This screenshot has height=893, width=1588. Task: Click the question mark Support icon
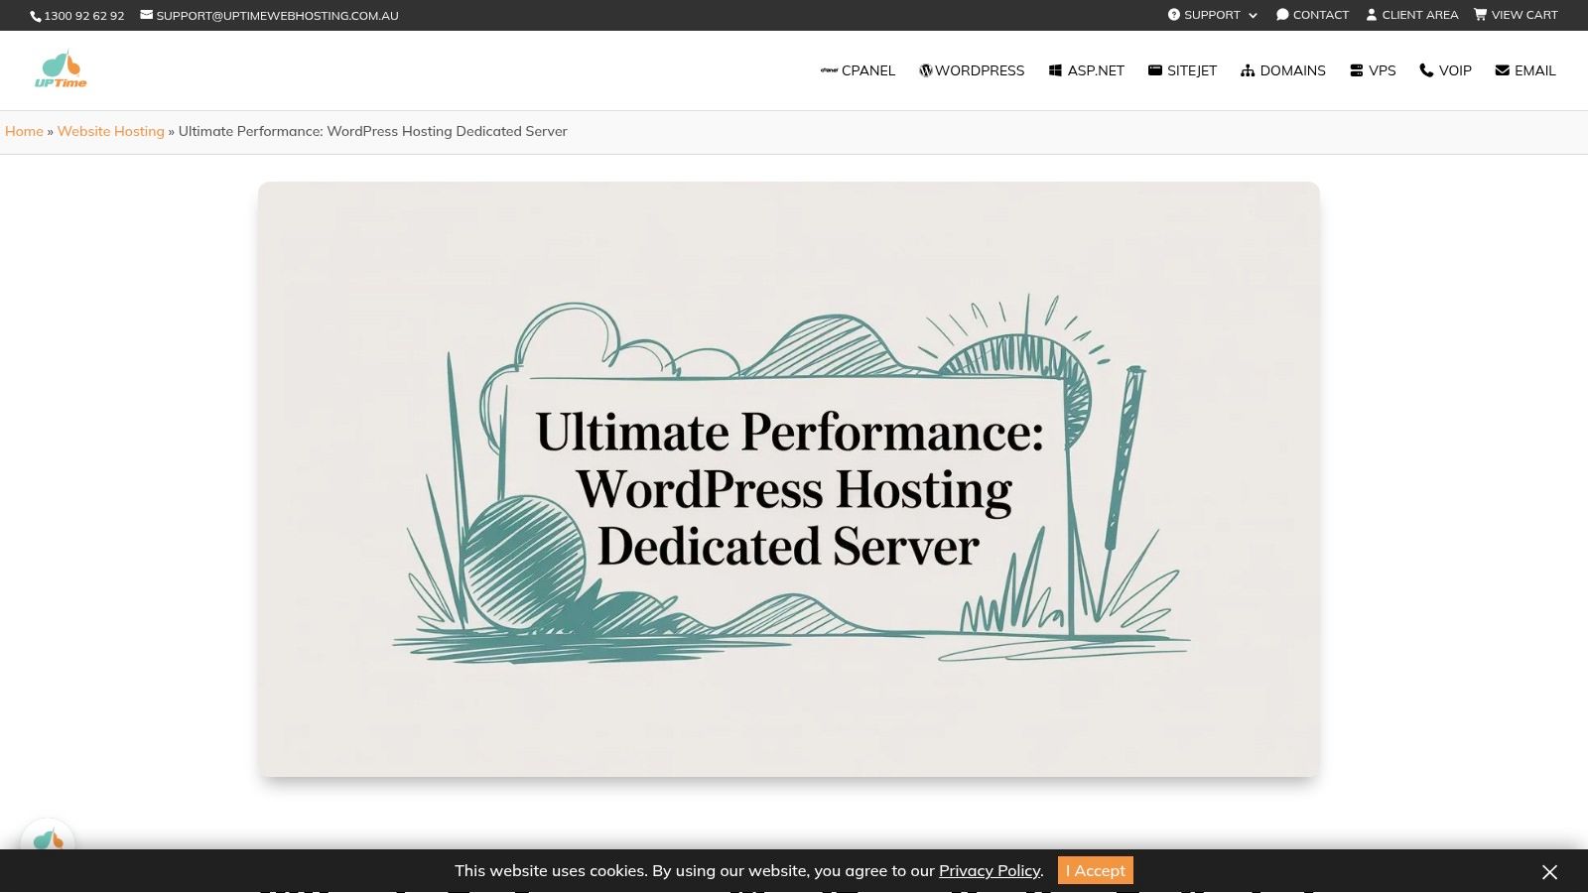point(1174,15)
